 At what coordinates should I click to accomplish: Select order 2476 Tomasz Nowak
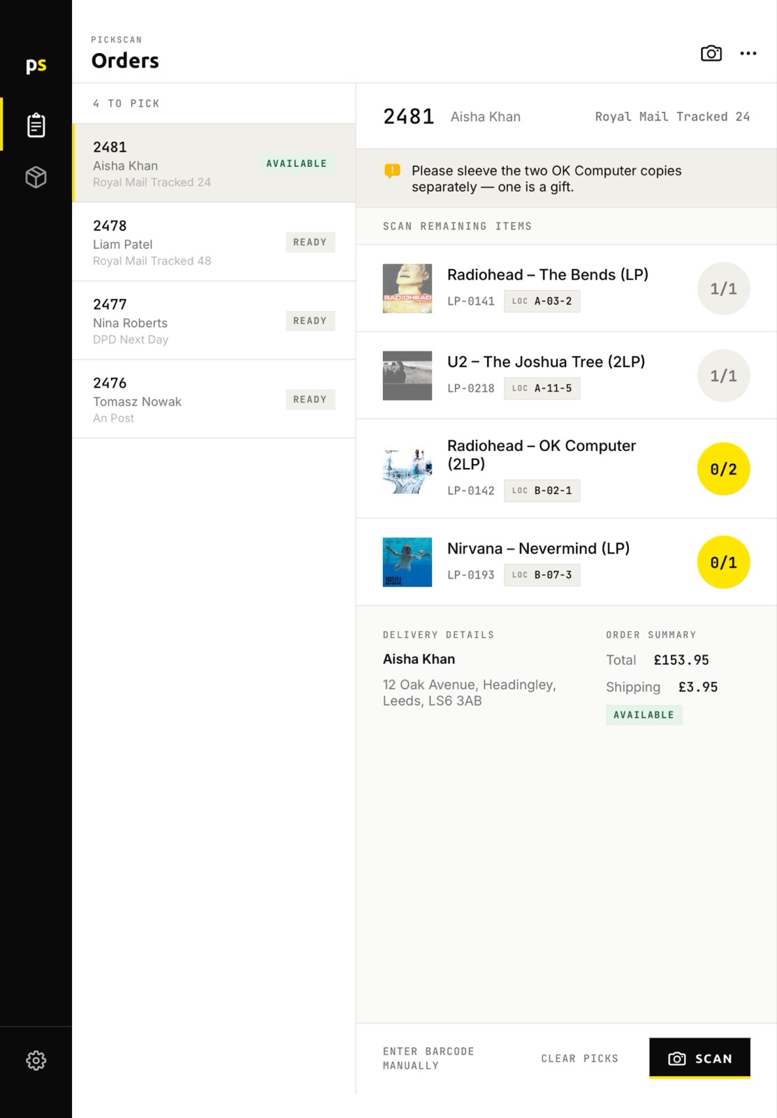coord(214,400)
